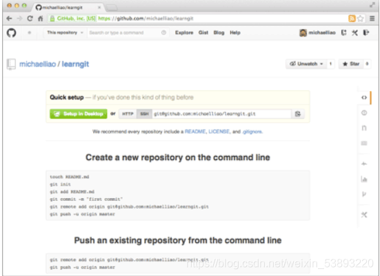
Task: Open the Help menu item
Action: 235,32
